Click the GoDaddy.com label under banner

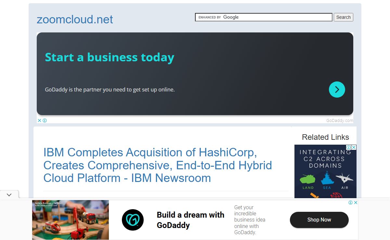(x=340, y=120)
